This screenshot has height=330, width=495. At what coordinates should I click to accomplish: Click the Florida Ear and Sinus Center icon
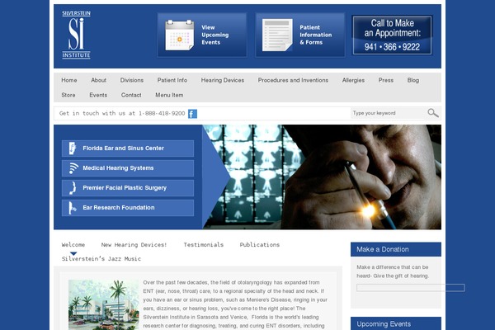[73, 148]
